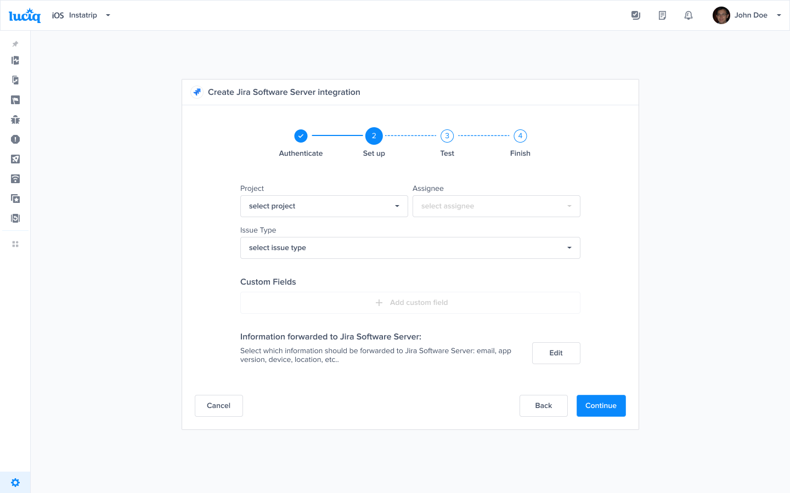Viewport: 790px width, 493px height.
Task: Jump to the Authenticate step
Action: click(x=301, y=135)
